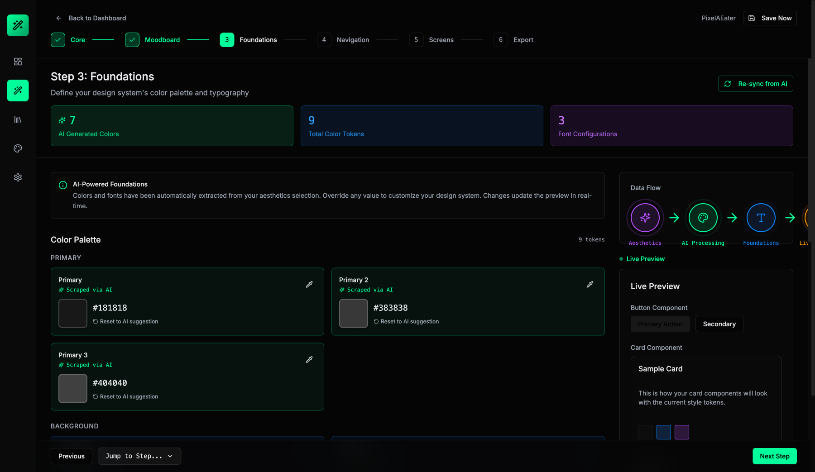Click Re-sync from AI button

click(755, 84)
